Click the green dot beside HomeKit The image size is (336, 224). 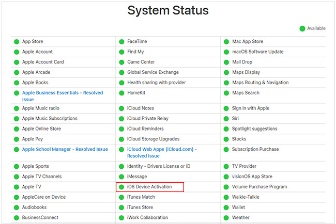tap(121, 93)
